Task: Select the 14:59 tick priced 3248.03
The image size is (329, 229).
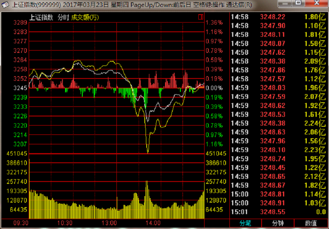Action: [x=278, y=88]
